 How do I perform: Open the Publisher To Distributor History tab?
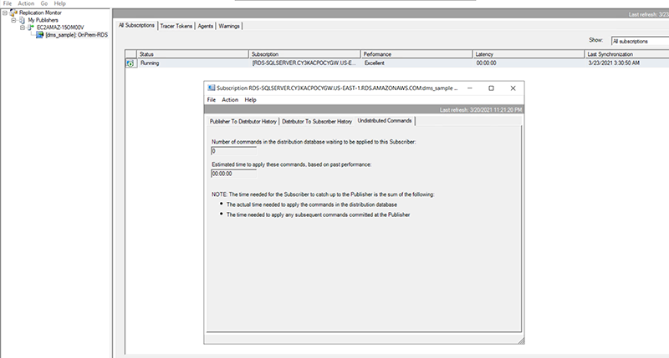243,121
